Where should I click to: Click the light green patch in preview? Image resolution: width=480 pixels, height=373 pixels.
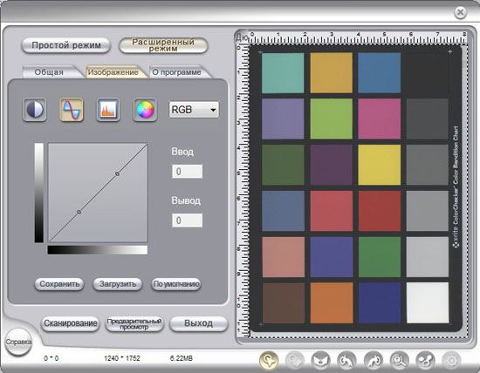pos(332,119)
